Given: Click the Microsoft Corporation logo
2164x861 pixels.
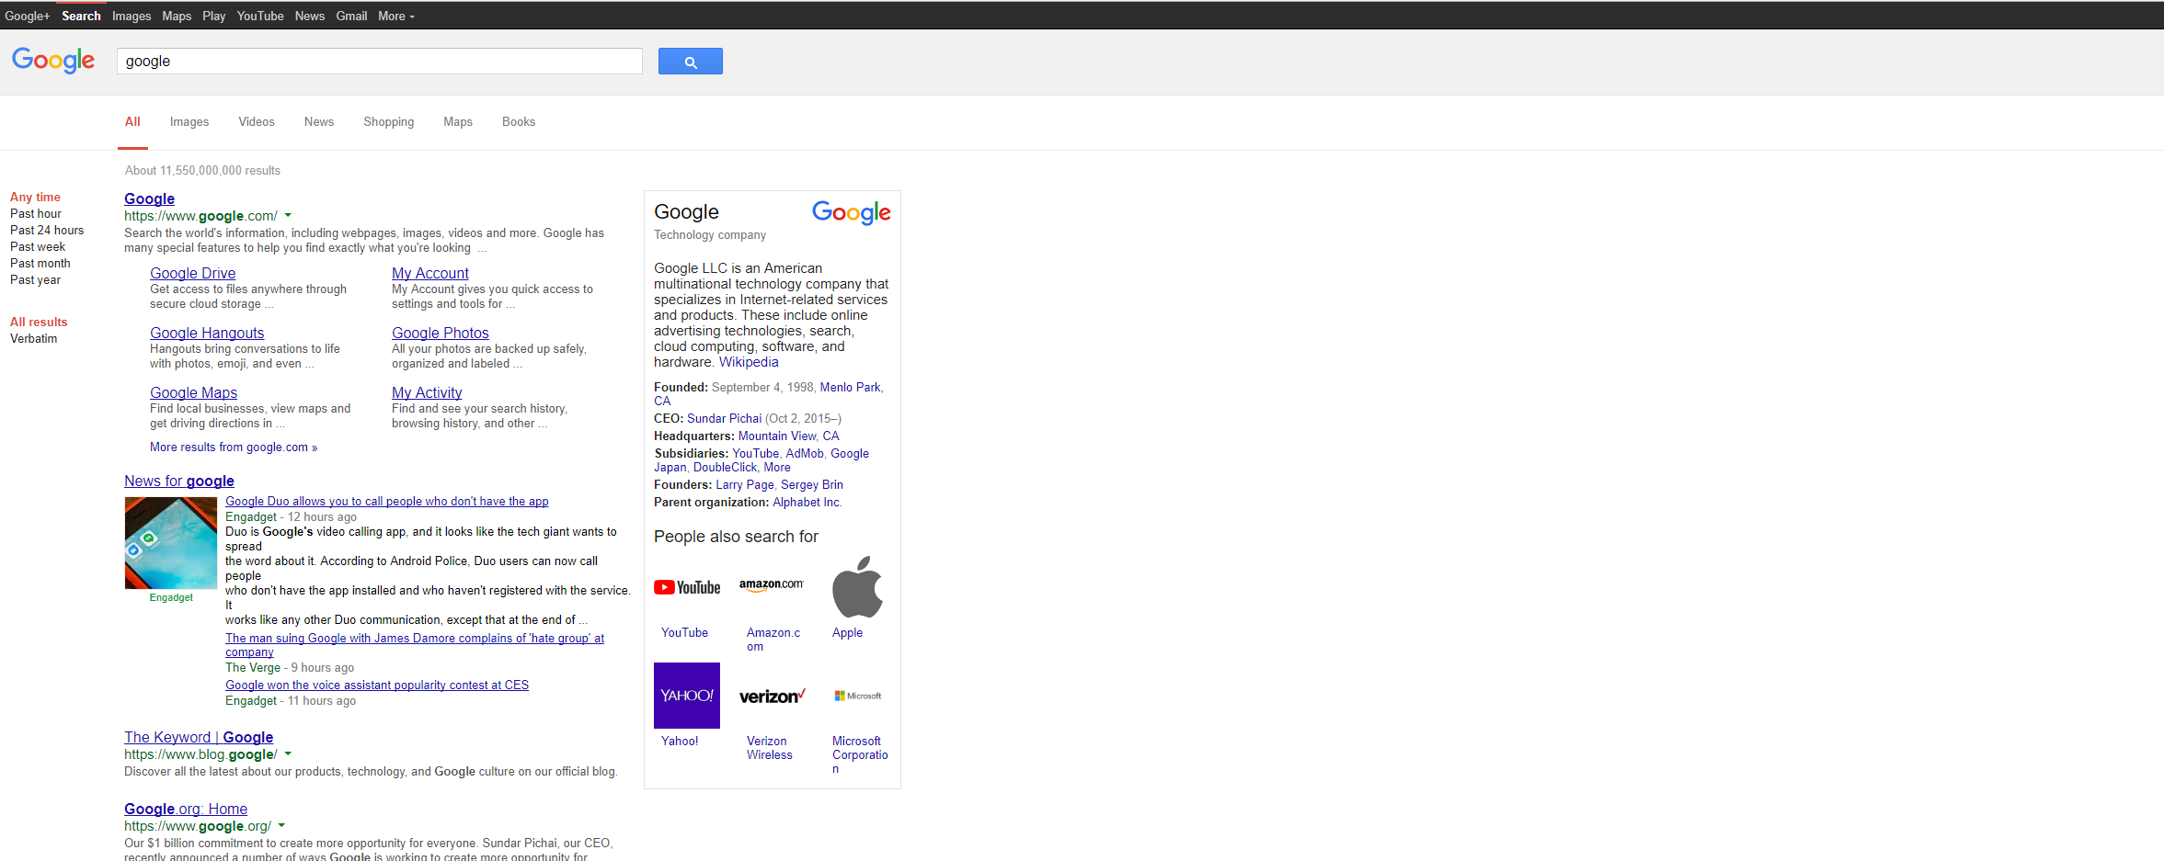Looking at the screenshot, I should (857, 696).
